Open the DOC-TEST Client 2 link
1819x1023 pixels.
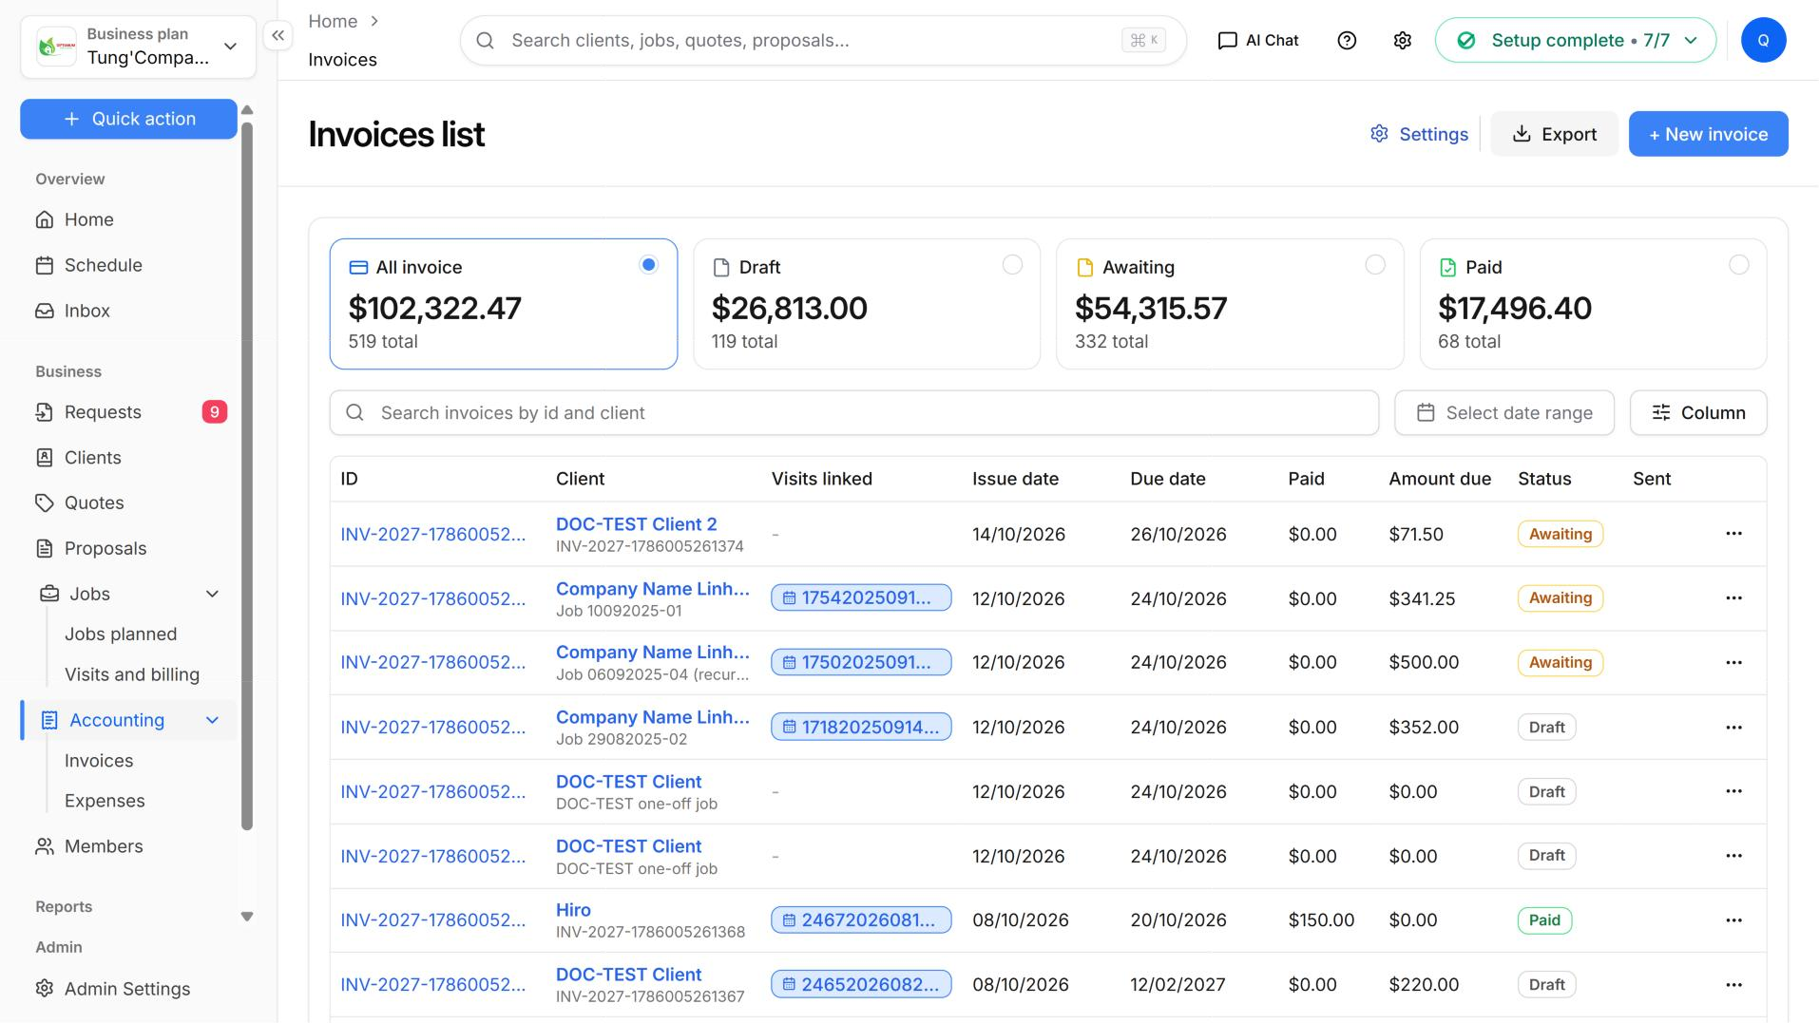coord(636,524)
